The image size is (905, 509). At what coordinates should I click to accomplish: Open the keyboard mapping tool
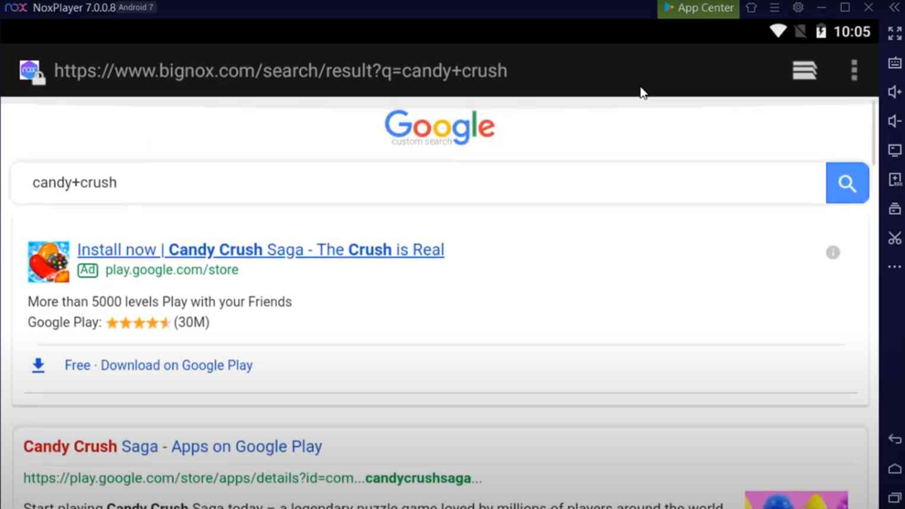click(894, 63)
